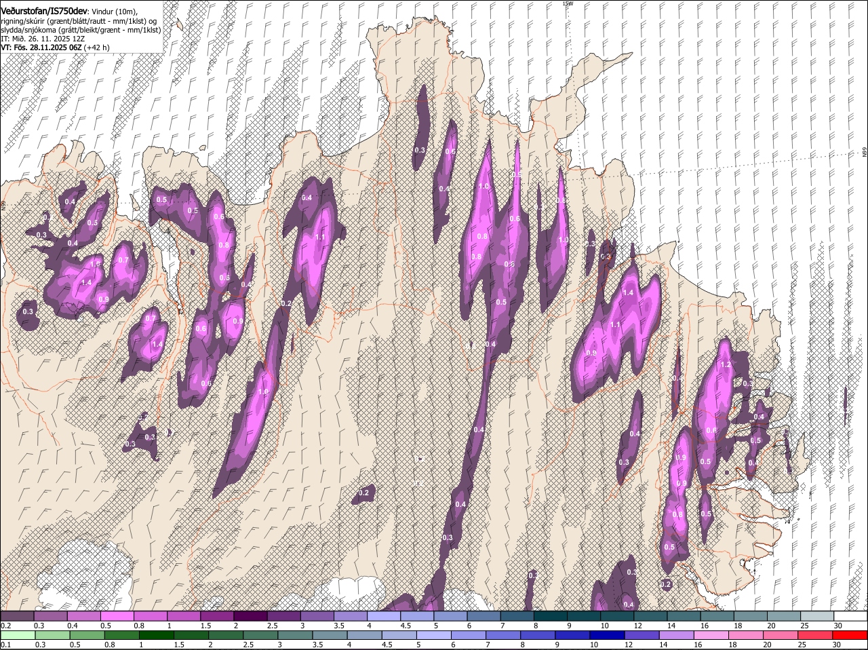Click the 'VT: Fös. 28.11.2025 06Z (+42 h)' line

pyautogui.click(x=55, y=47)
